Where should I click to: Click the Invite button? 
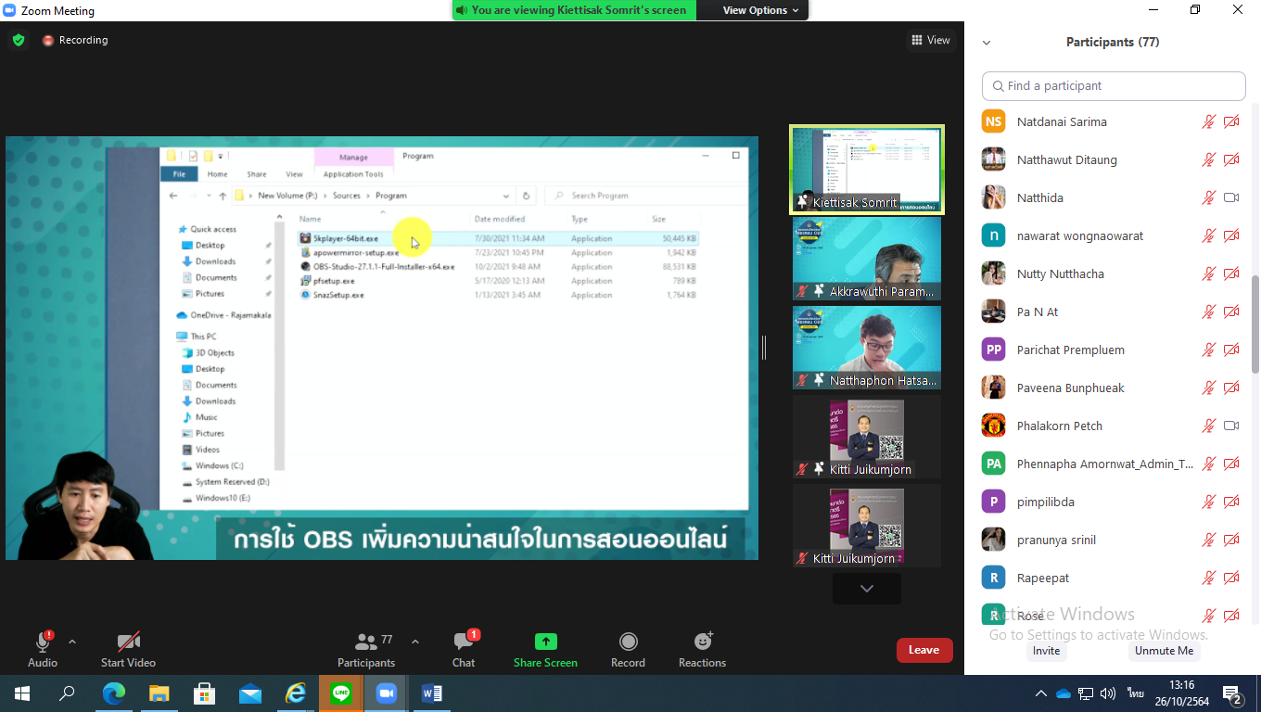pyautogui.click(x=1046, y=651)
